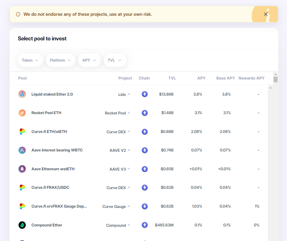Click the Ethereum chain icon in the AAVE V3 row

pyautogui.click(x=145, y=169)
